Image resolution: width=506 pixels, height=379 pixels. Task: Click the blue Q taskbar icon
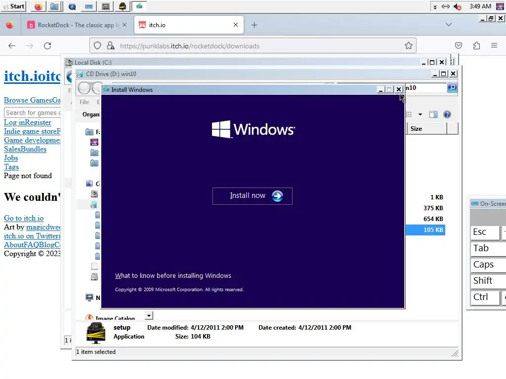click(72, 6)
